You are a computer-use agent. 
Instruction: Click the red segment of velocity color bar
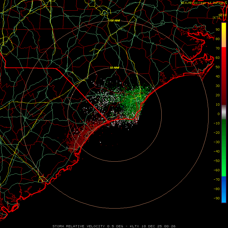click(x=224, y=76)
